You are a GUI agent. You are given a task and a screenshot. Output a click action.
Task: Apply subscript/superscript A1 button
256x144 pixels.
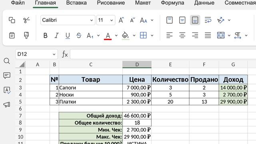tap(90, 36)
